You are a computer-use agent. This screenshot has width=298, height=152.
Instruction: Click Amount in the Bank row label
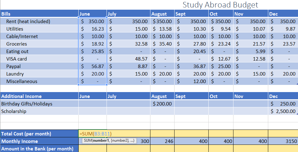tap(39, 149)
